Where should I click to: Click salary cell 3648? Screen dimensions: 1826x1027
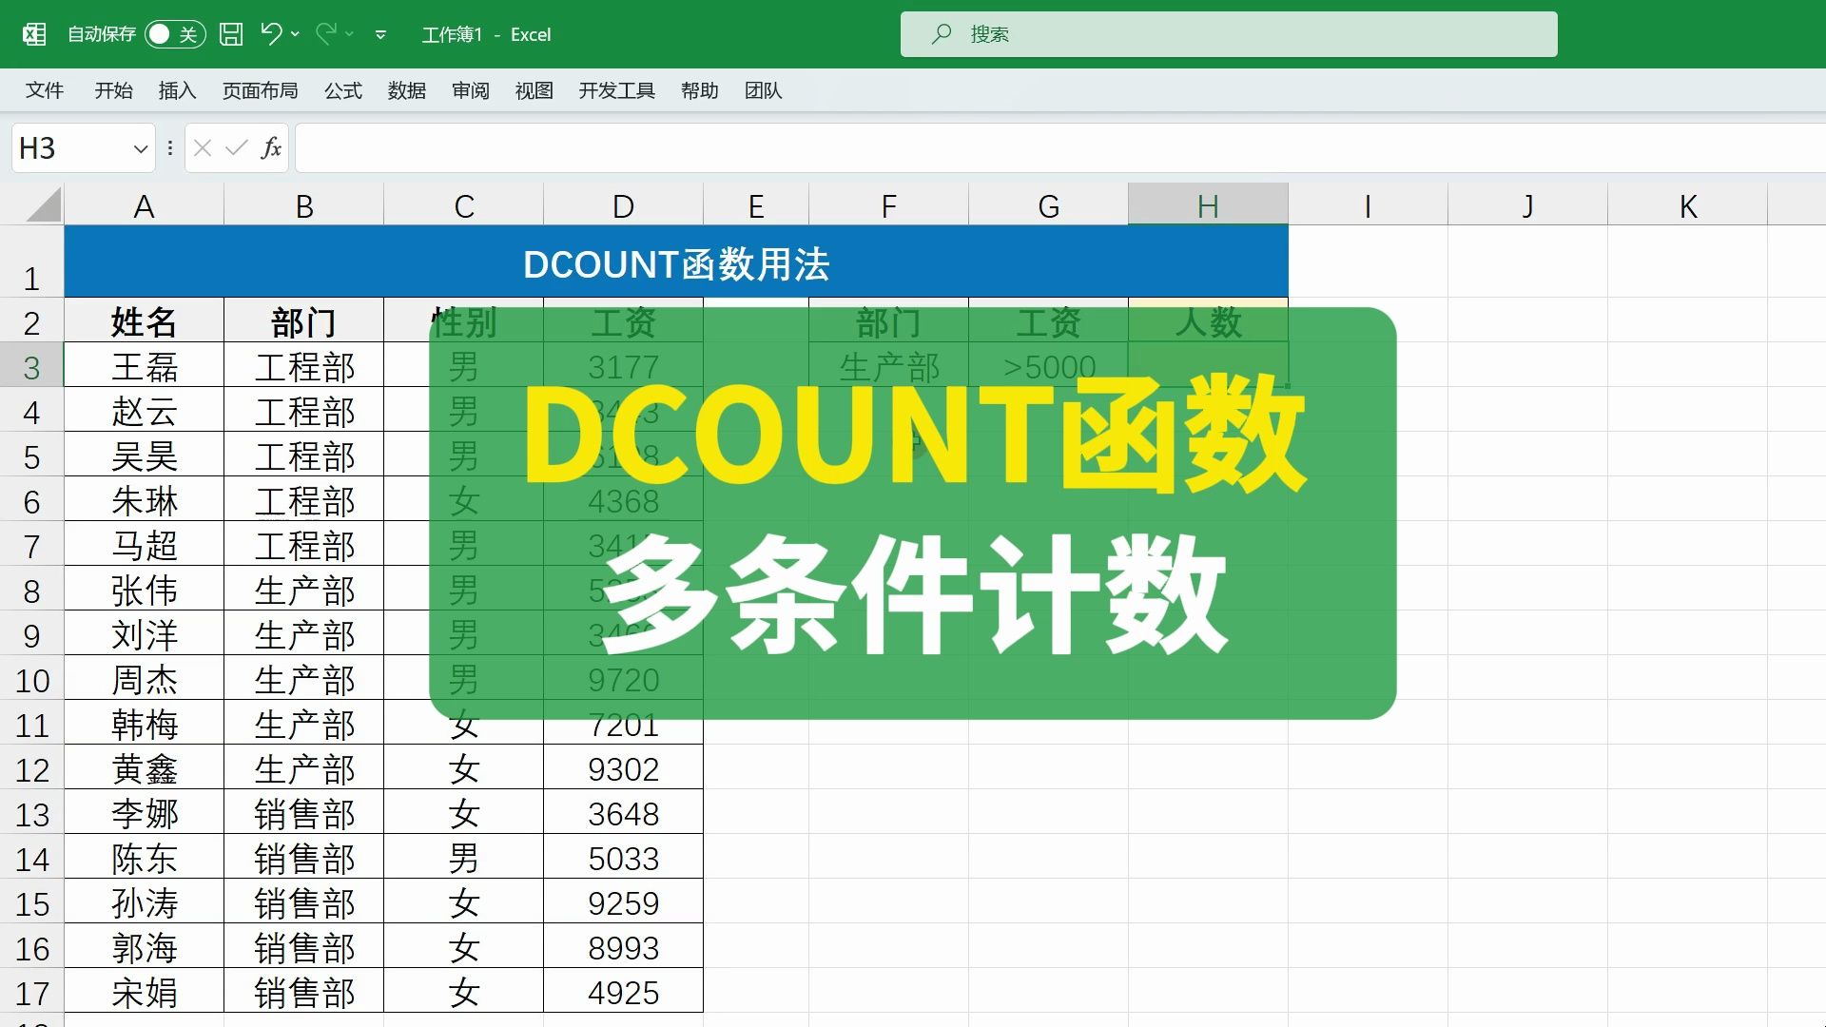tap(623, 813)
